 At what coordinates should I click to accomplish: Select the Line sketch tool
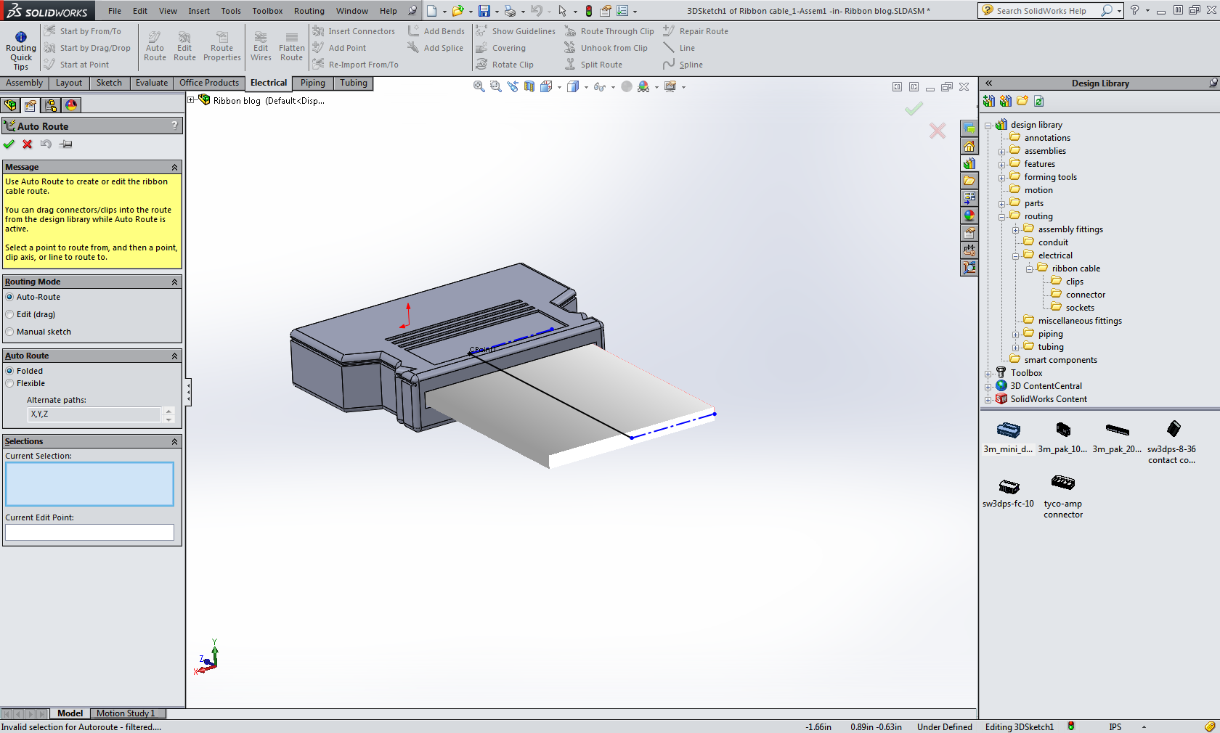[679, 48]
